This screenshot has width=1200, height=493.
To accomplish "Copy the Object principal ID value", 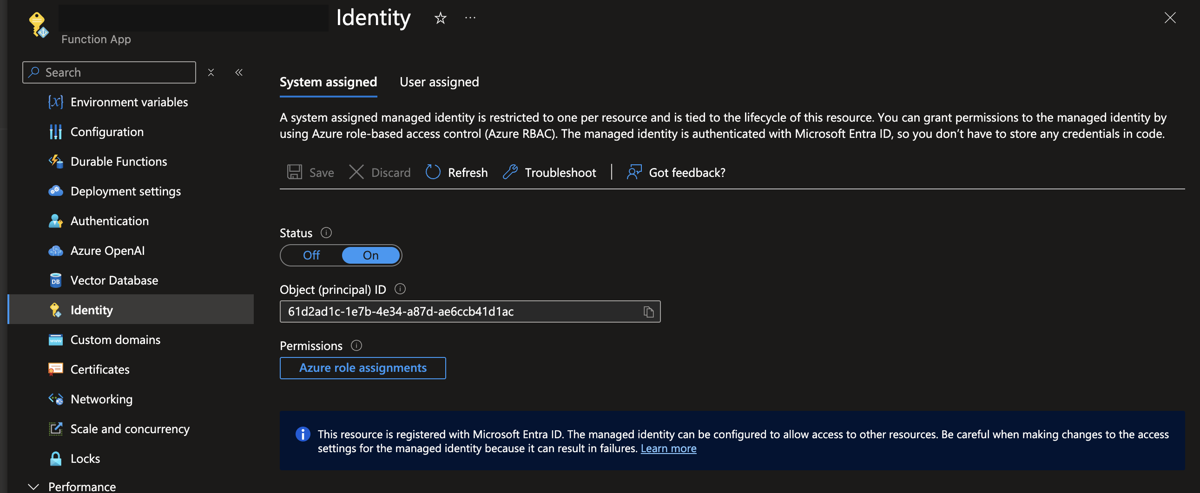I will click(x=648, y=311).
